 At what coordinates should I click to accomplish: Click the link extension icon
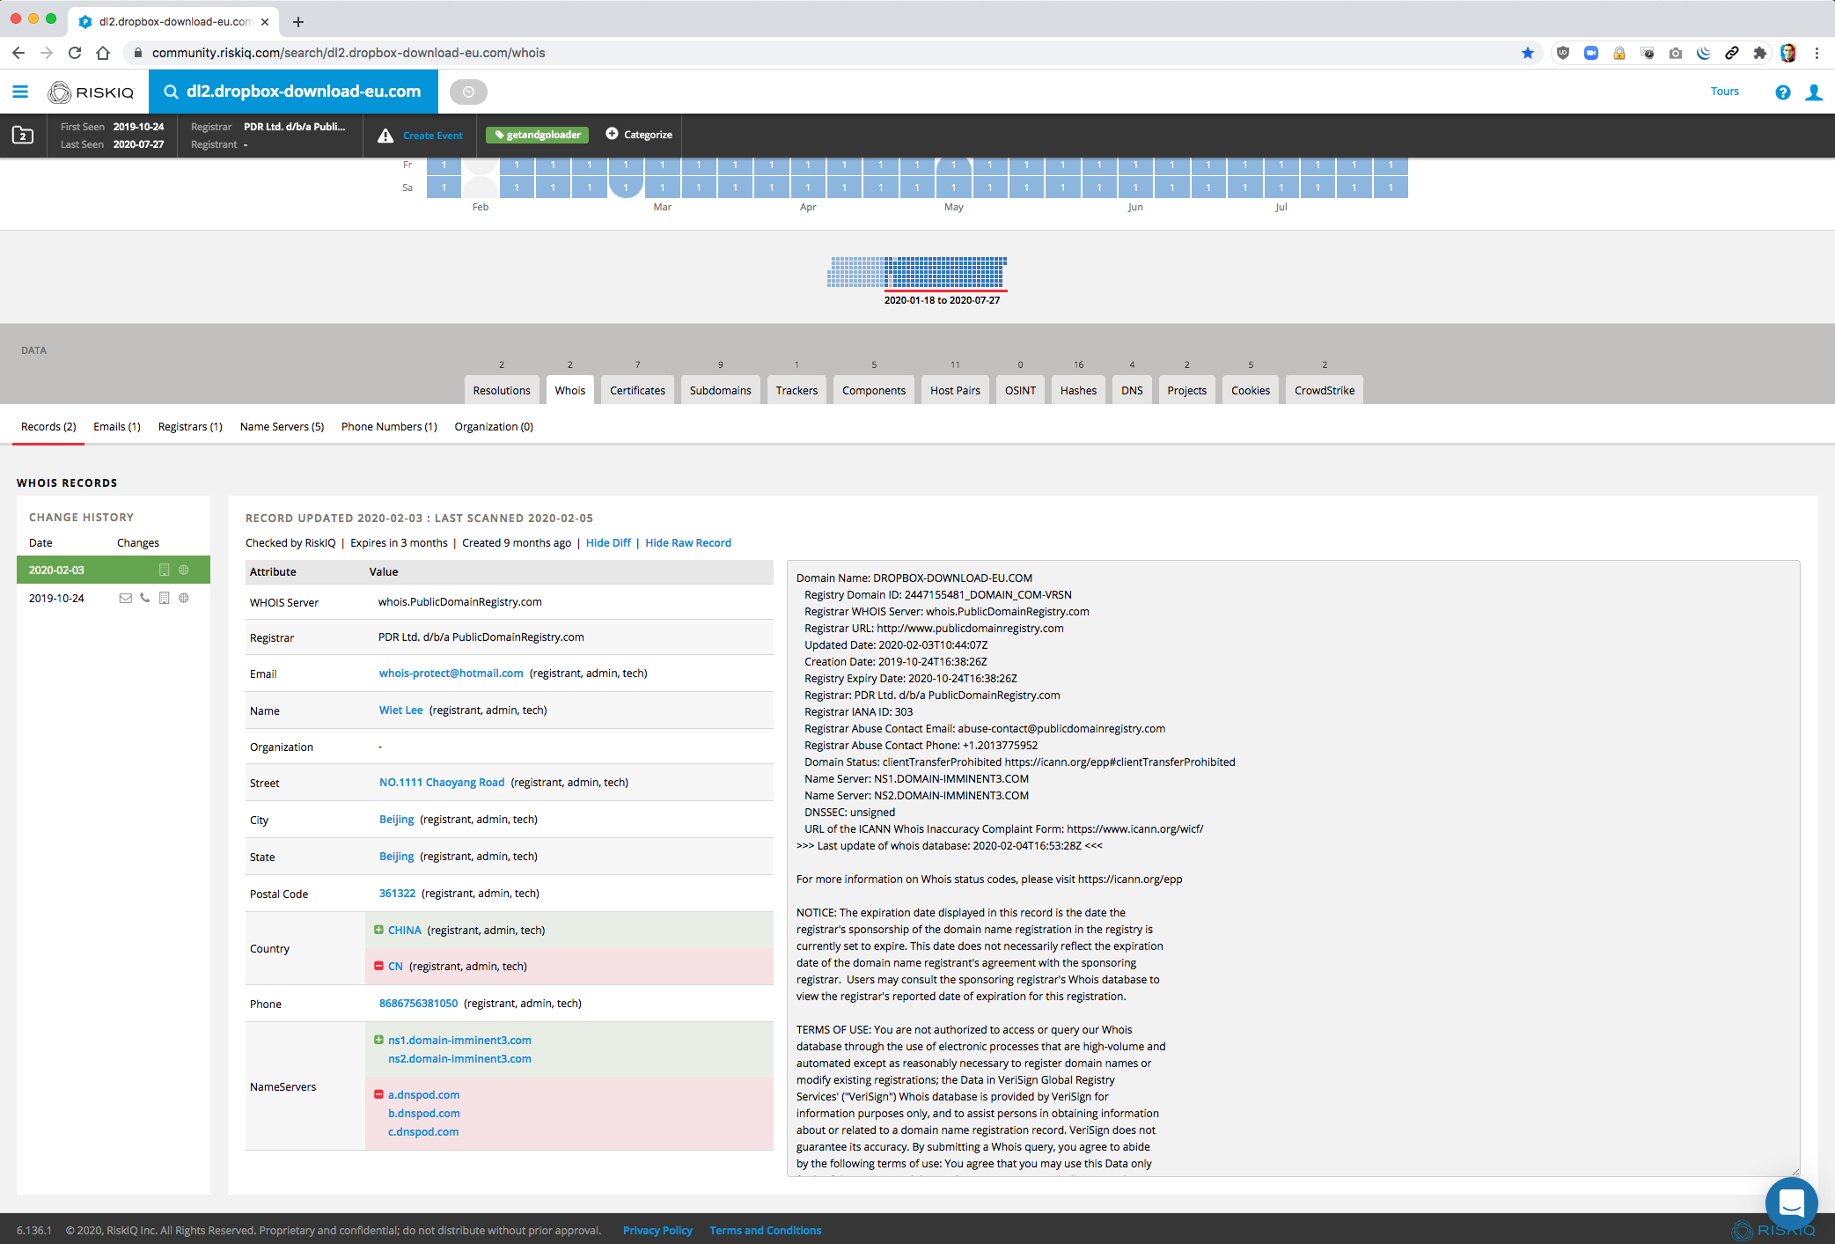point(1731,53)
